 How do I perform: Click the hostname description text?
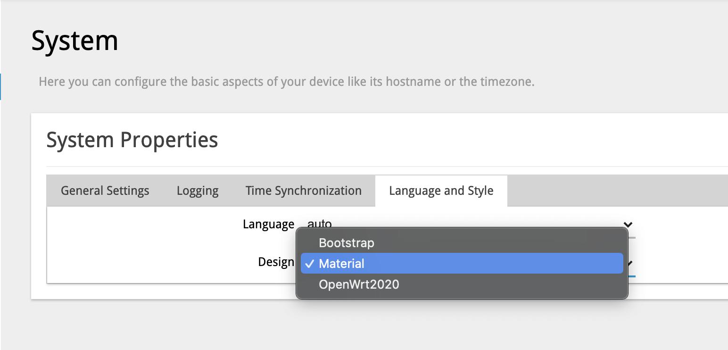coord(287,81)
